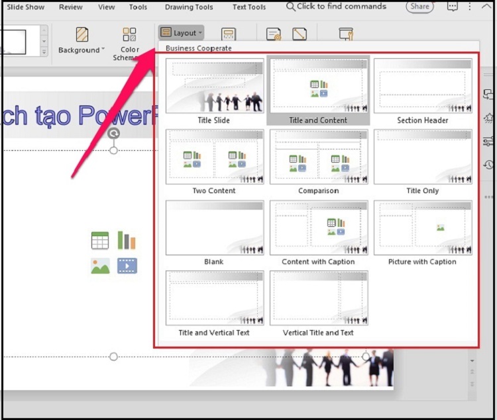Choose the Title and Content layout
Image resolution: width=497 pixels, height=420 pixels.
point(318,91)
